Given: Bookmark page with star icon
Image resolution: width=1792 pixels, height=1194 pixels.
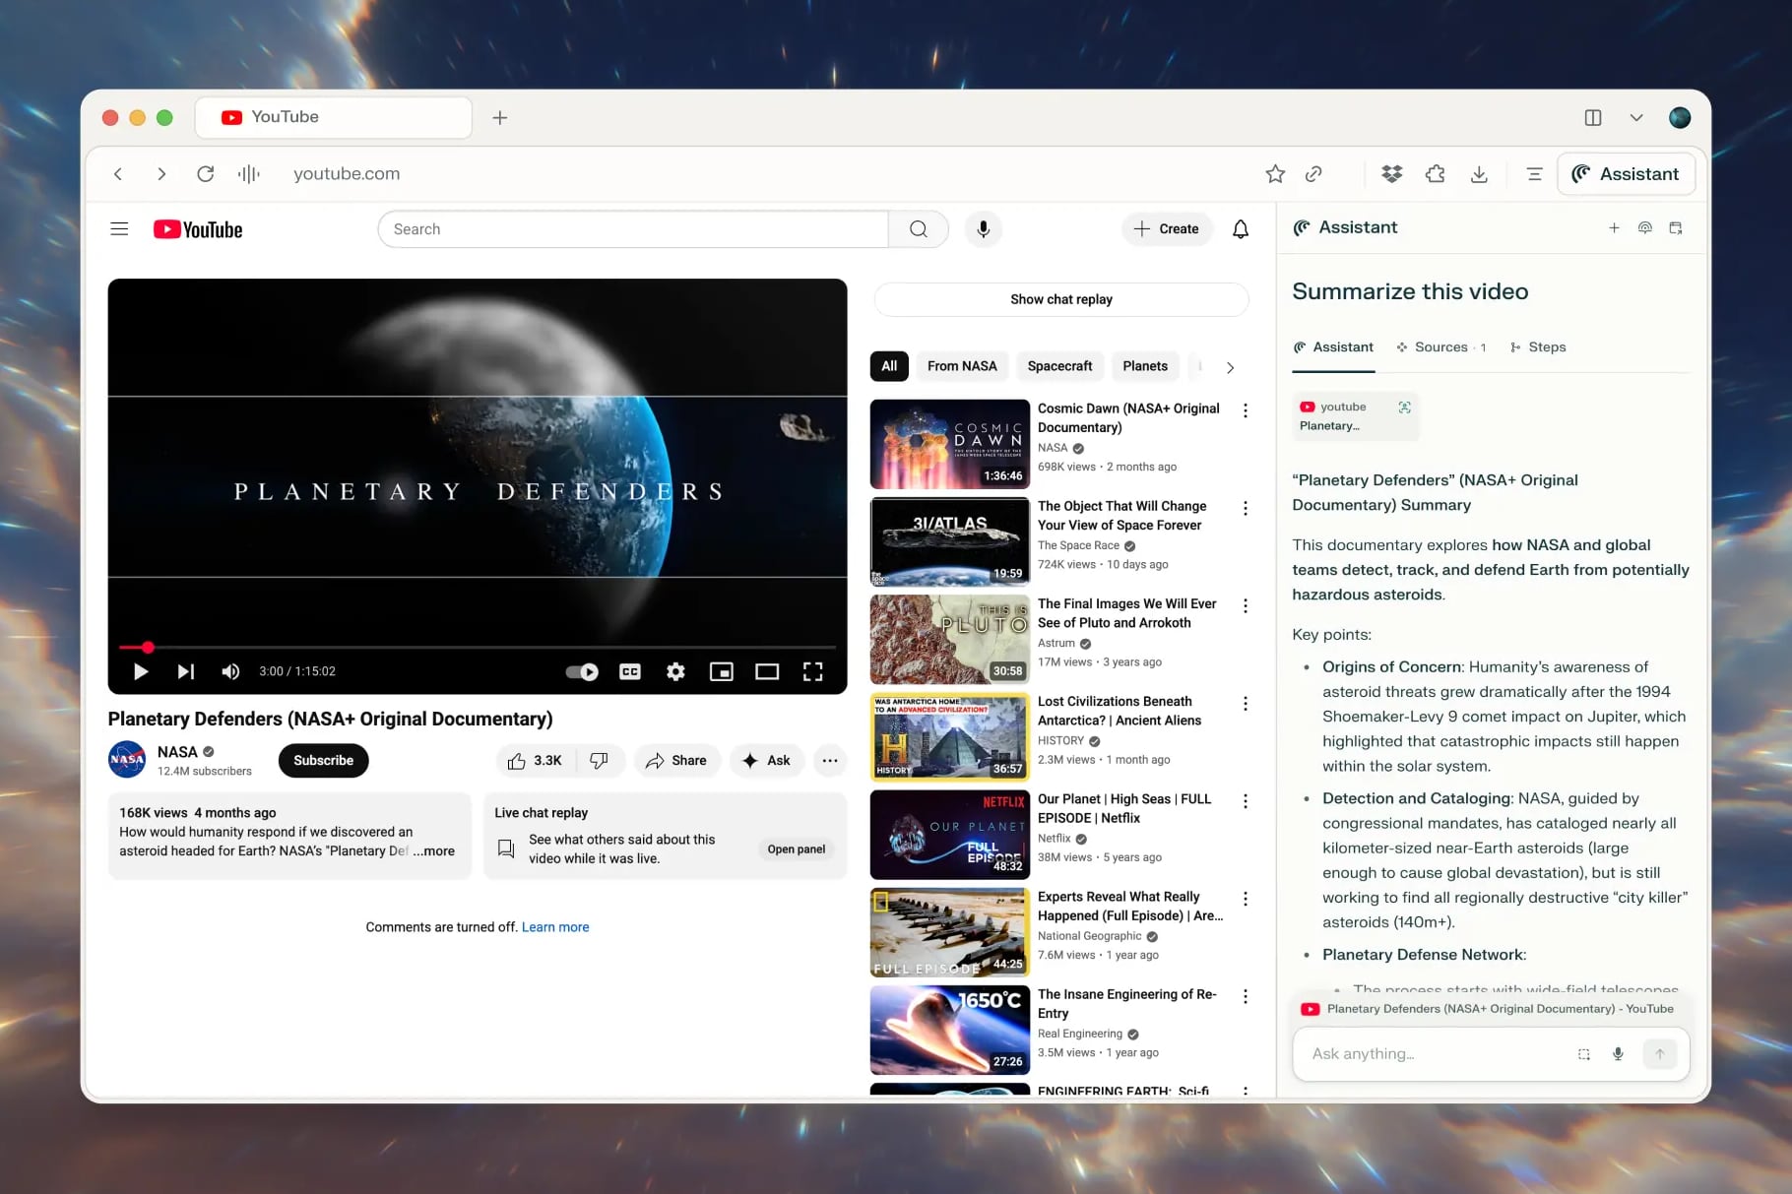Looking at the screenshot, I should tap(1275, 174).
